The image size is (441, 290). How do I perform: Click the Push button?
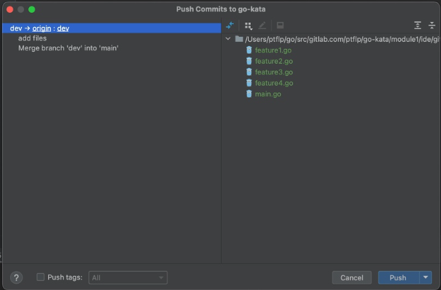[x=398, y=277]
